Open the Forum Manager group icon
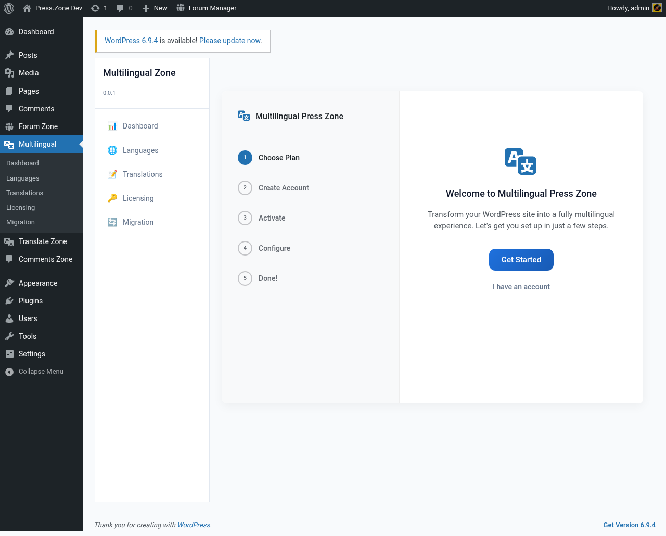 181,8
